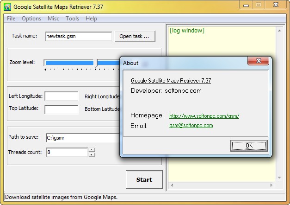Click the log window scroll up arrow
Viewport: 290px width, 205px height.
tap(279, 31)
